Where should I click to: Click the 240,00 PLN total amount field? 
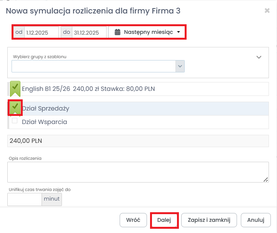[138, 141]
